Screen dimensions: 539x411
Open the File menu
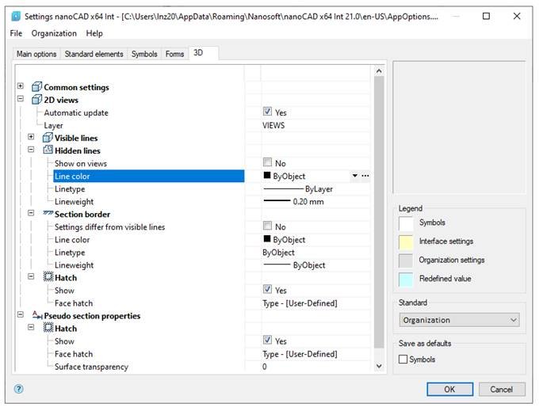point(16,33)
